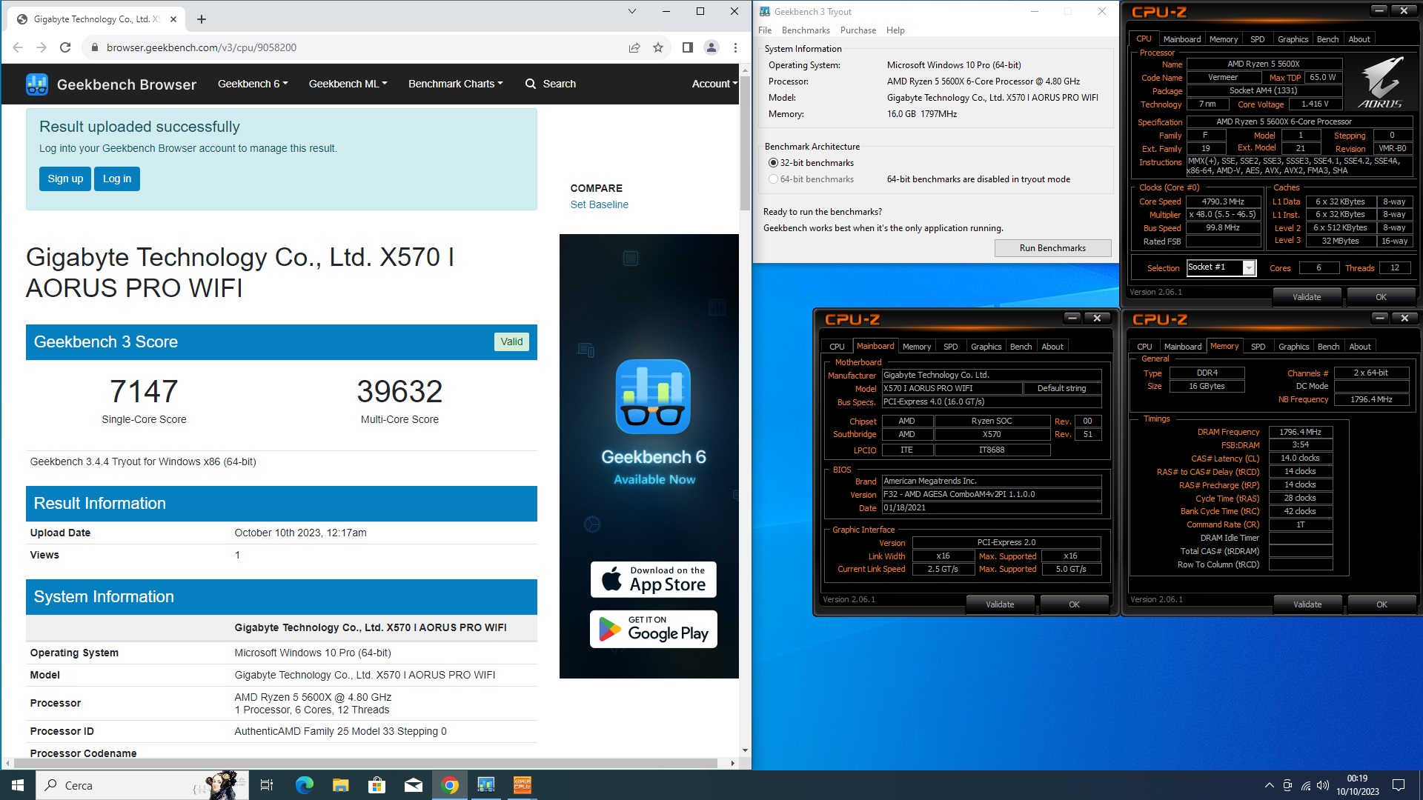Open CPU tab in Mainboard CPU-Z window
The image size is (1423, 800).
pyautogui.click(x=837, y=347)
